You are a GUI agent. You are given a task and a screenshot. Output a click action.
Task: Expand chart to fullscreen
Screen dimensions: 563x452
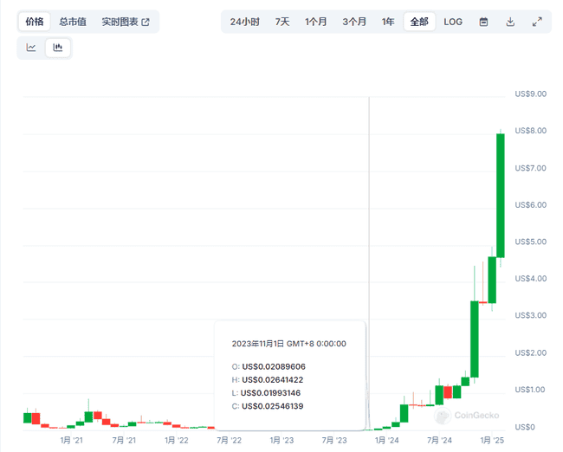(x=537, y=22)
